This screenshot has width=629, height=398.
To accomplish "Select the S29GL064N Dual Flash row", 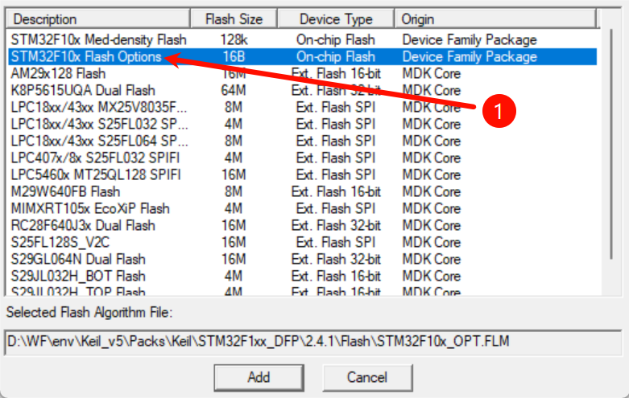I will click(303, 259).
